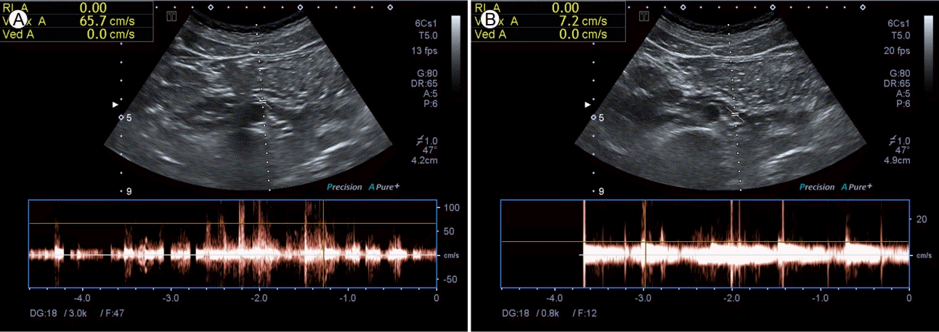The image size is (939, 332).
Task: Click the -3.0 time label in panel B
Action: pos(643,298)
